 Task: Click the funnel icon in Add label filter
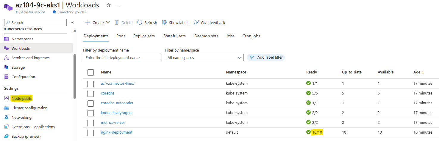tap(252, 57)
